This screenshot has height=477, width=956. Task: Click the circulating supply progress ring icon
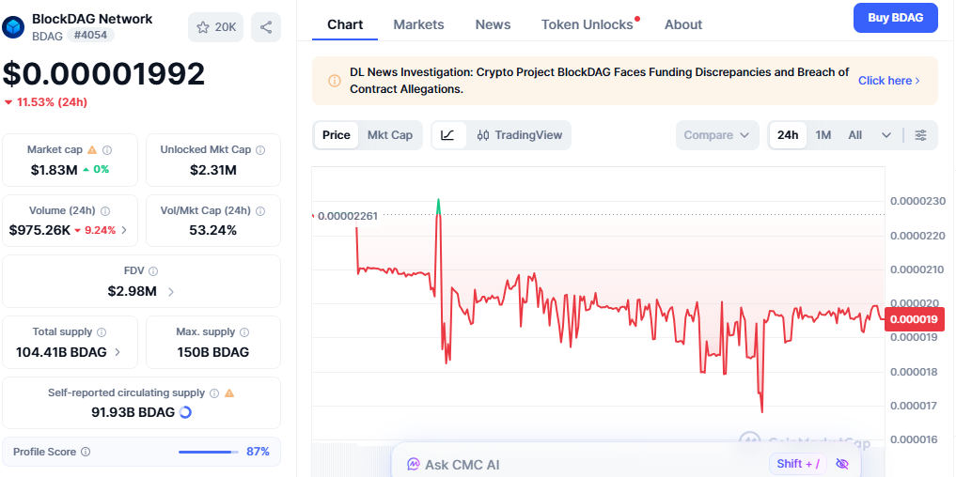click(185, 412)
